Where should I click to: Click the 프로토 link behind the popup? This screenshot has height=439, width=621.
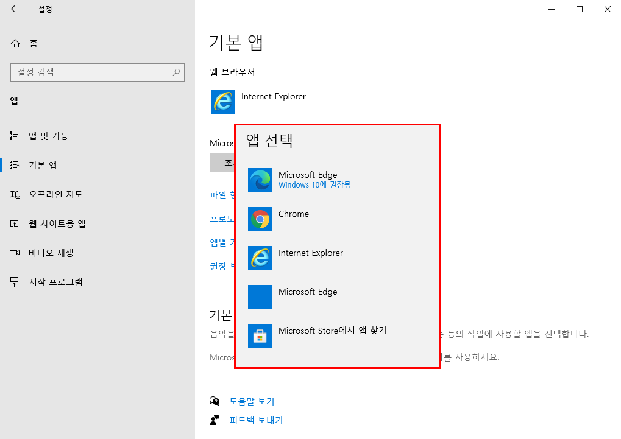222,219
